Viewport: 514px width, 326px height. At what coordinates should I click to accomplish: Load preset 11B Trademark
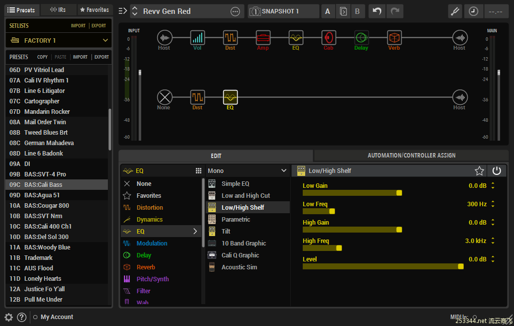point(57,257)
